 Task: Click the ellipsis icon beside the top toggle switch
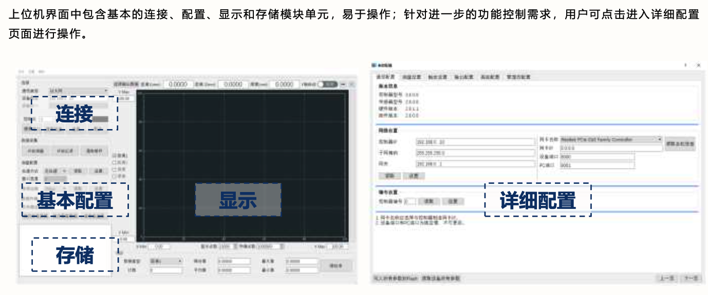tap(343, 84)
